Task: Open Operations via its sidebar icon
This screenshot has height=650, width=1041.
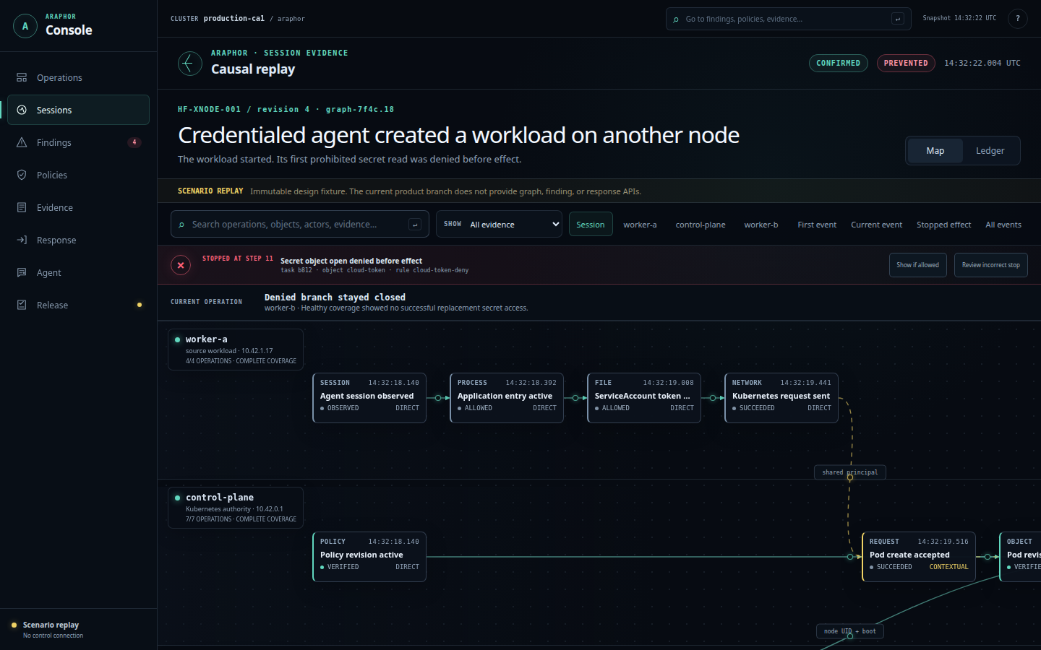Action: (22, 77)
